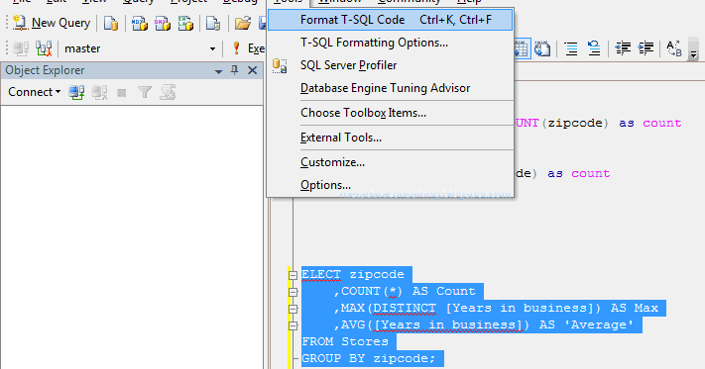Open an Analysis Services MDX Query
Viewport: 705px width, 369px height.
pos(140,23)
